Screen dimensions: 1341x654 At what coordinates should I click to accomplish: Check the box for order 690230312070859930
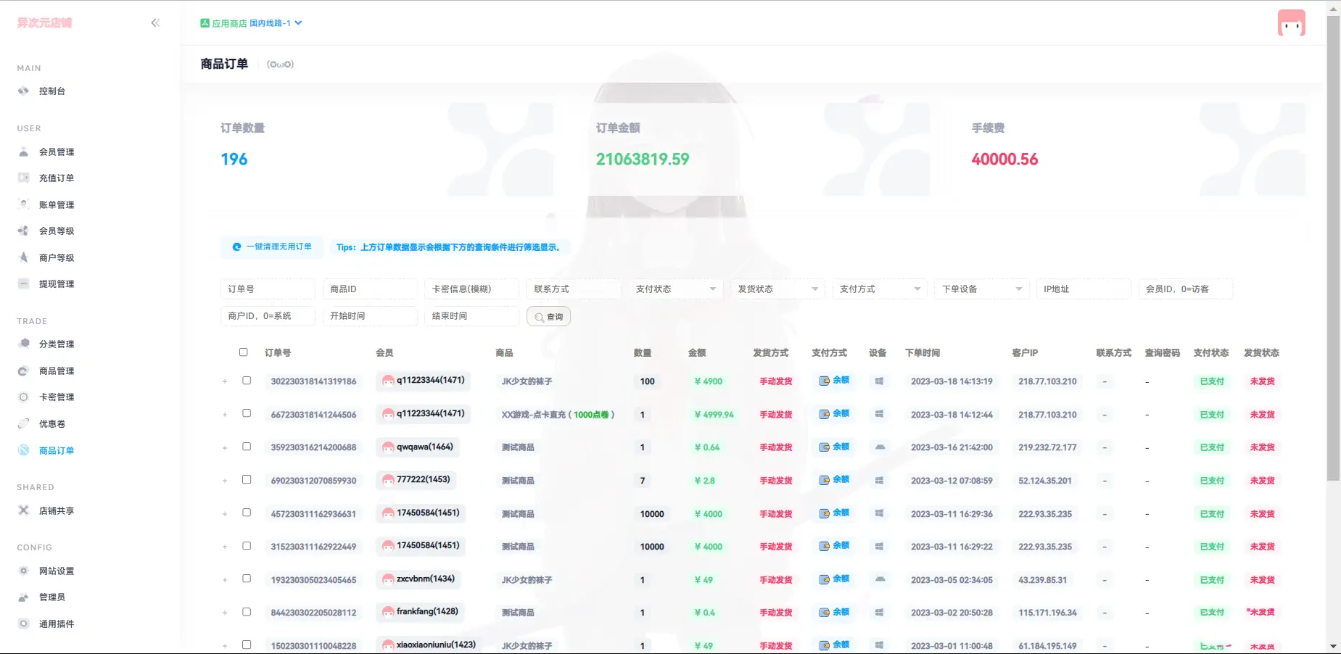click(247, 479)
